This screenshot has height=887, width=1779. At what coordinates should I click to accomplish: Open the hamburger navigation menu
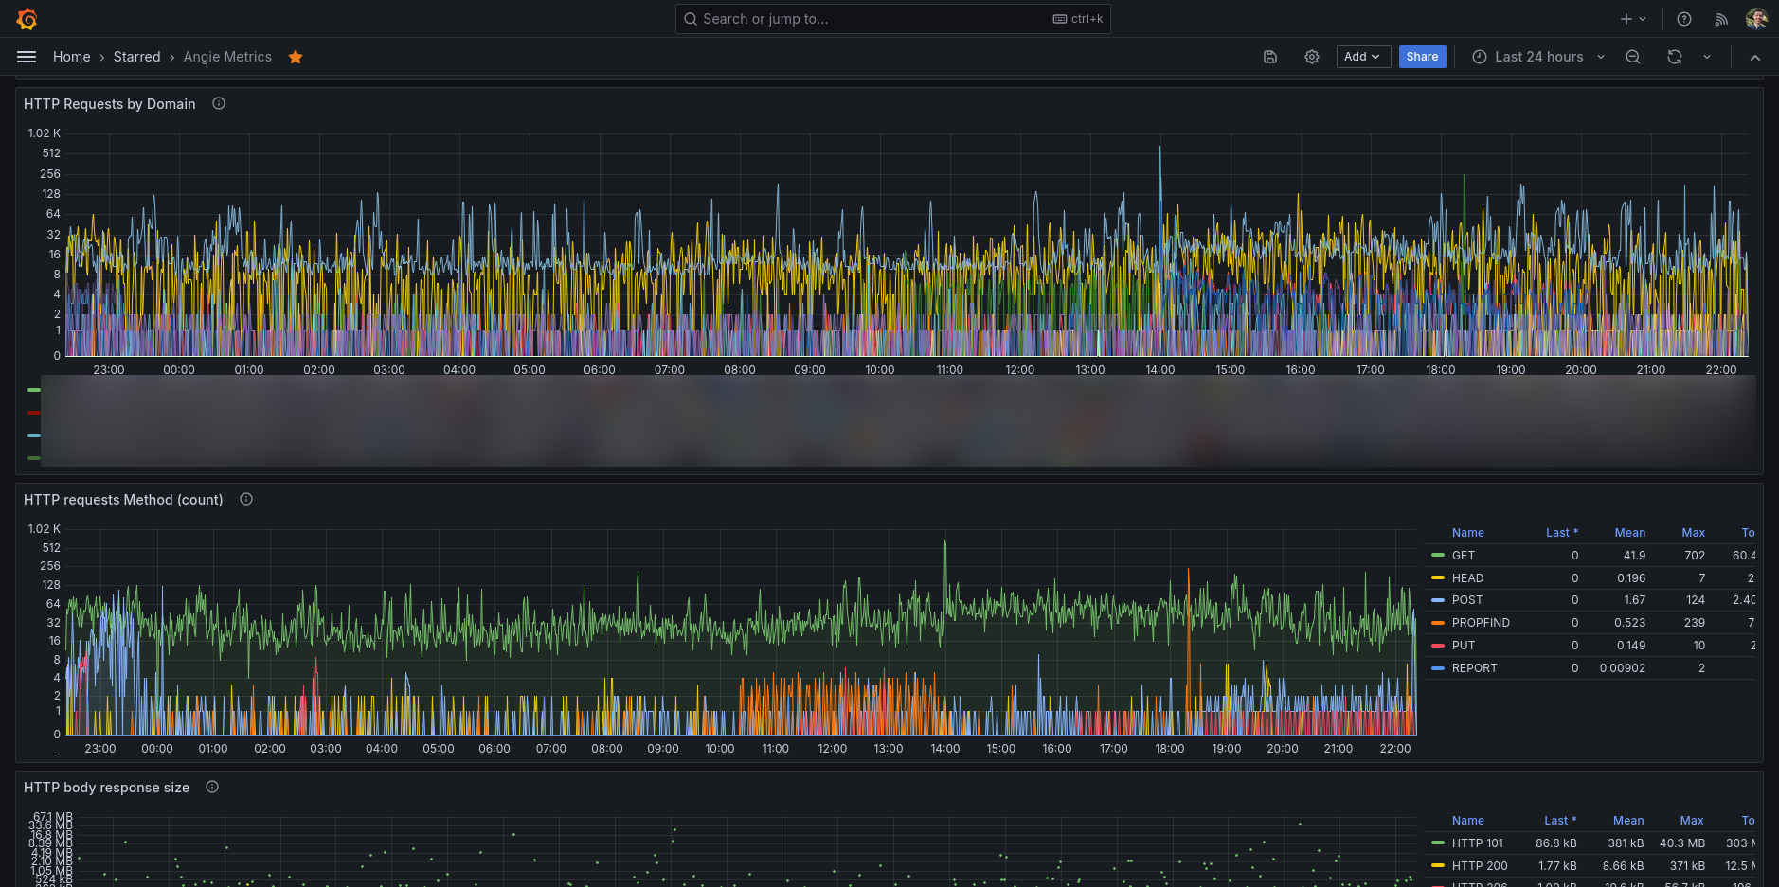[27, 57]
